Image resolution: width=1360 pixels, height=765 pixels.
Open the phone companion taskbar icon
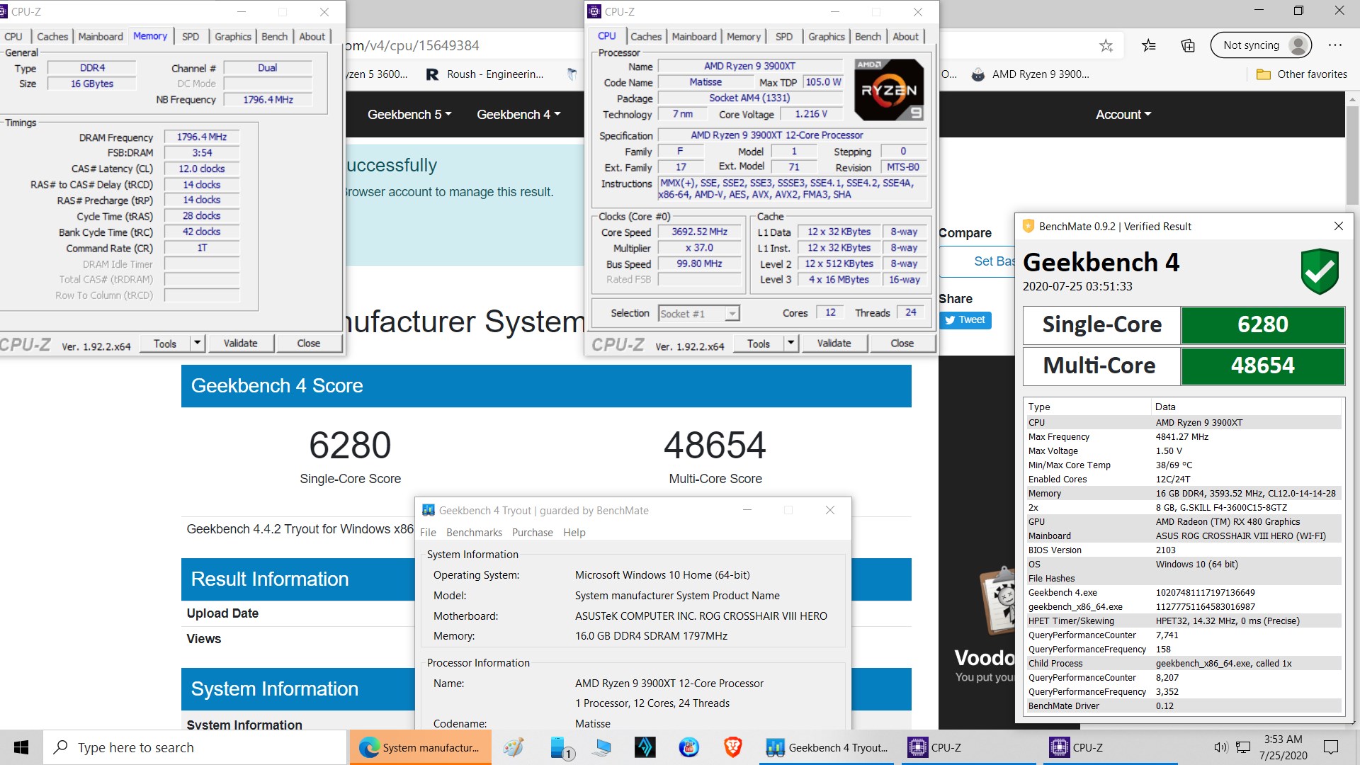(561, 747)
